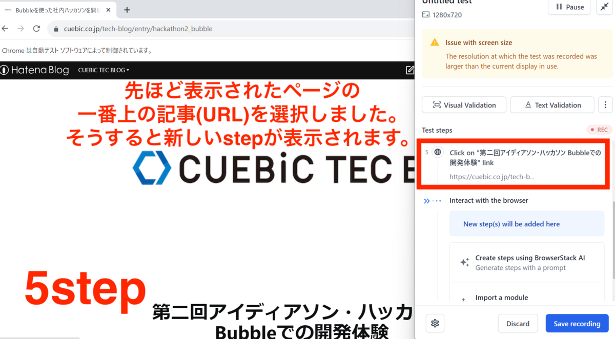
Task: Go back in Chrome
Action: coord(5,29)
